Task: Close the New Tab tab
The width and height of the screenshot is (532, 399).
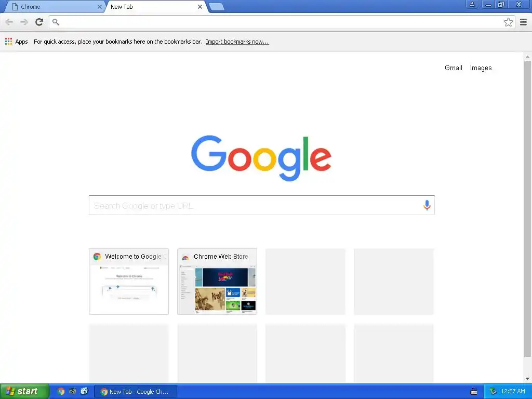Action: (x=200, y=7)
